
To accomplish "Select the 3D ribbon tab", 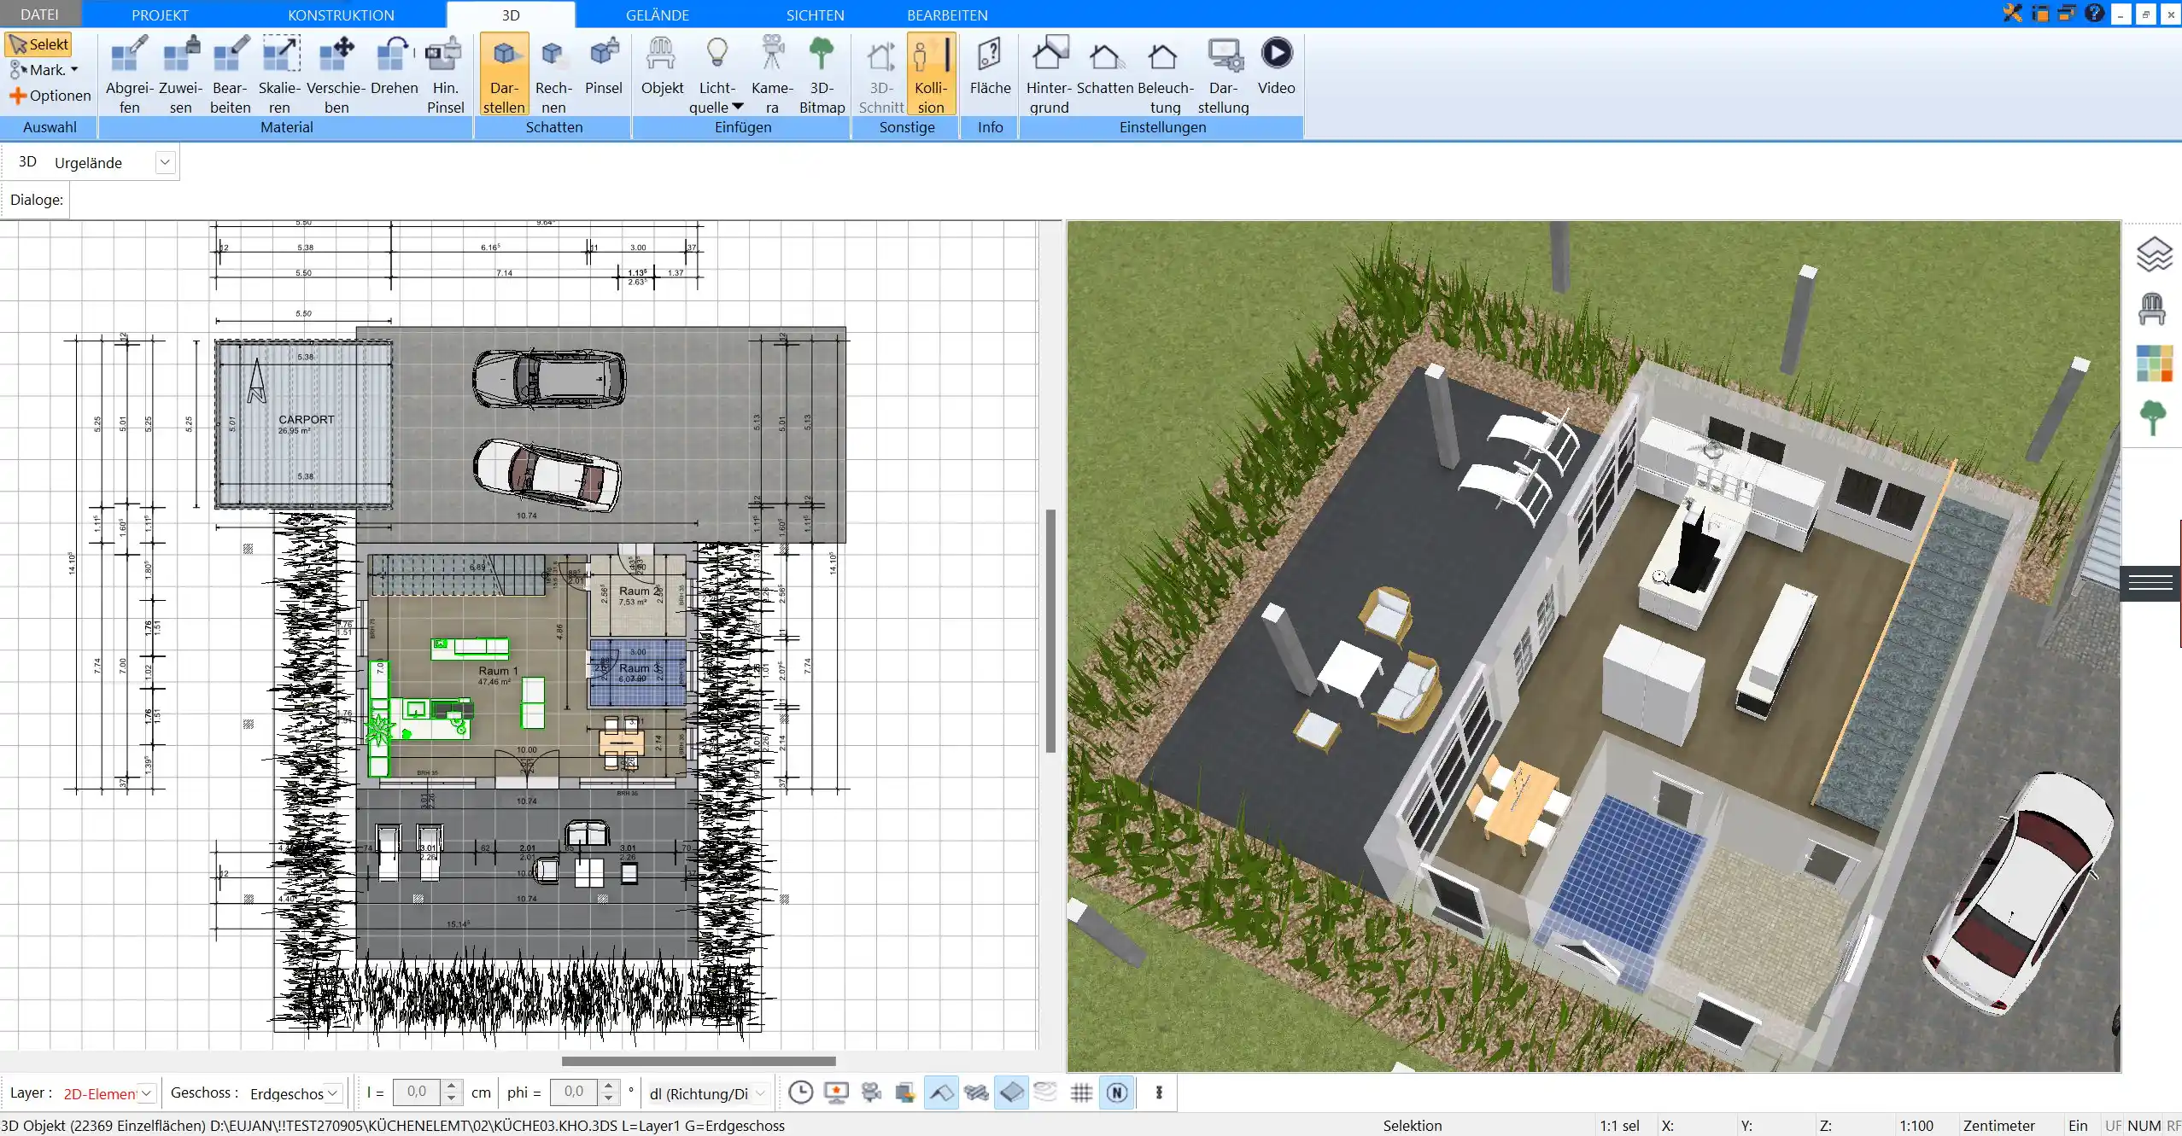I will tap(511, 15).
